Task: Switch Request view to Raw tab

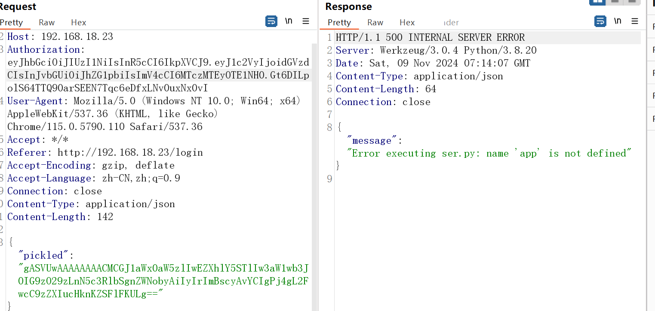Action: point(47,22)
